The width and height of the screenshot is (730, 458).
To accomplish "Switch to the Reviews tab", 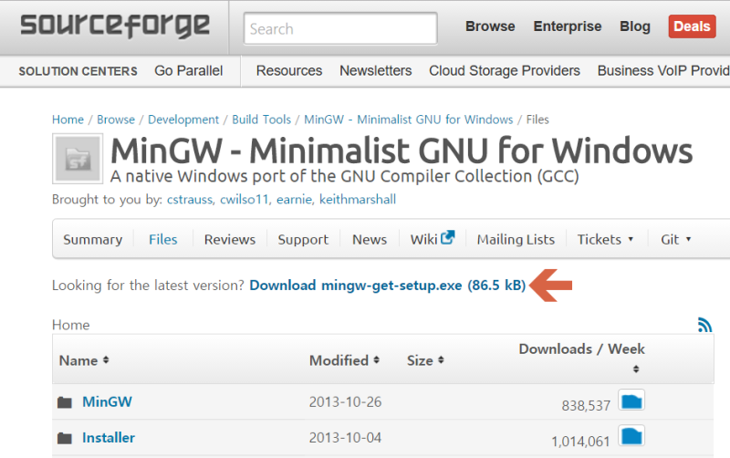I will (230, 240).
